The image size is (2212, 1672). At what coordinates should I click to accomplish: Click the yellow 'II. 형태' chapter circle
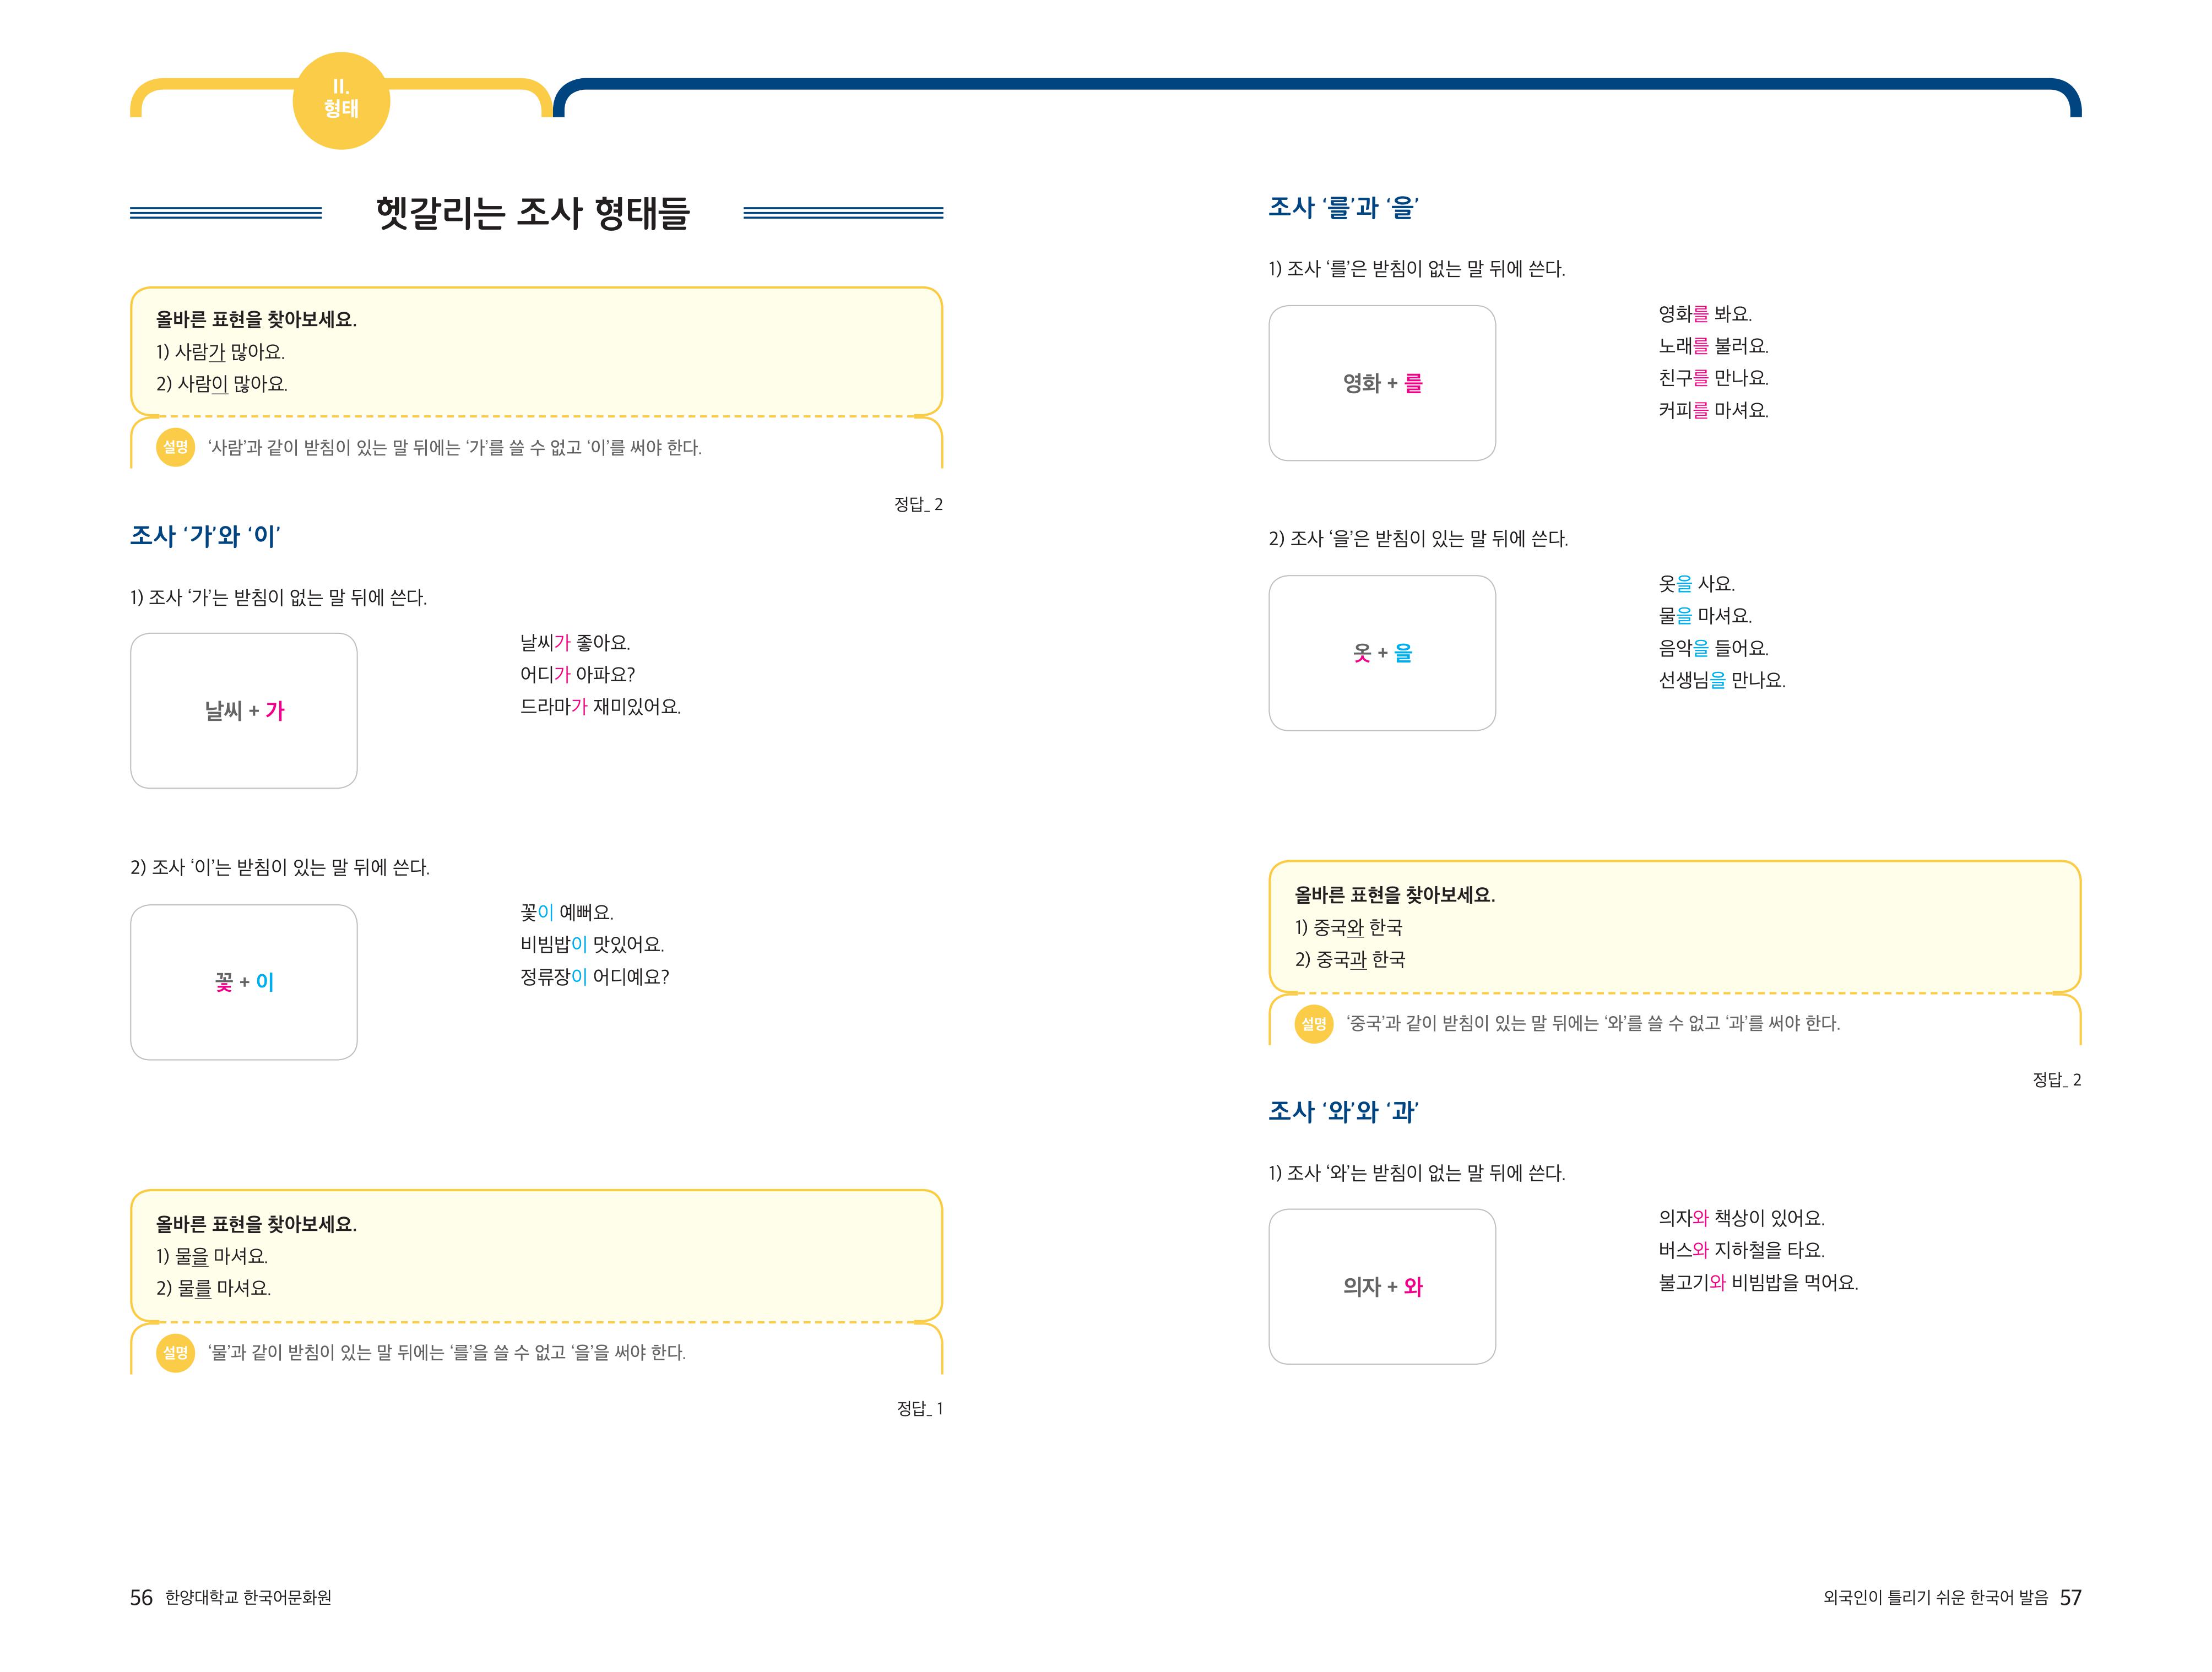coord(341,100)
